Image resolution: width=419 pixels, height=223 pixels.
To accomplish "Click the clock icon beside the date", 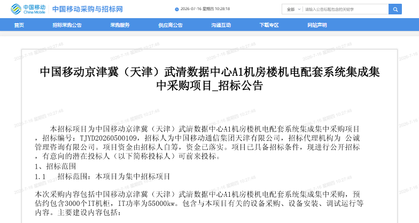I will pyautogui.click(x=176, y=10).
